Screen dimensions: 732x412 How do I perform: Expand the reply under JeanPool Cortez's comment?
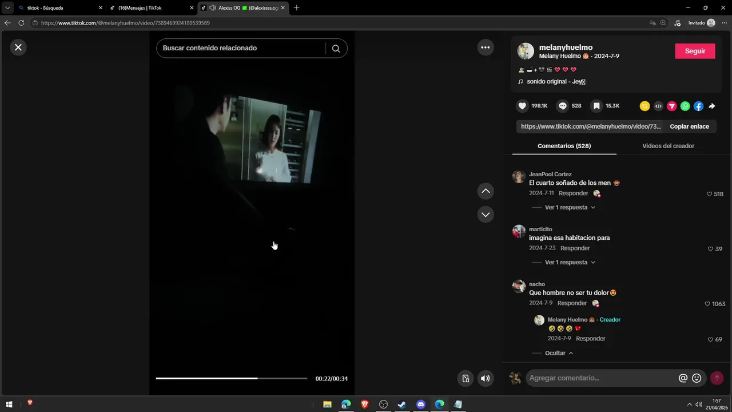pos(570,208)
